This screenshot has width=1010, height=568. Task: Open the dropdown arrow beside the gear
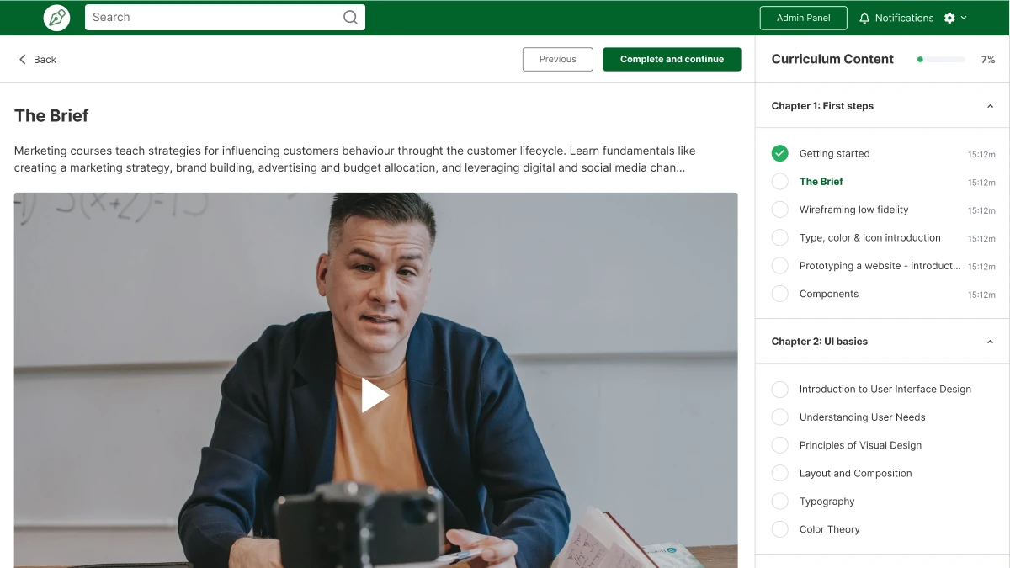click(x=964, y=18)
